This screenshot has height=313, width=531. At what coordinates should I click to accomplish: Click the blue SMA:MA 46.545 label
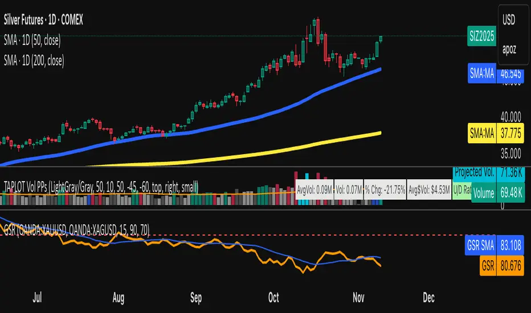[x=496, y=73]
